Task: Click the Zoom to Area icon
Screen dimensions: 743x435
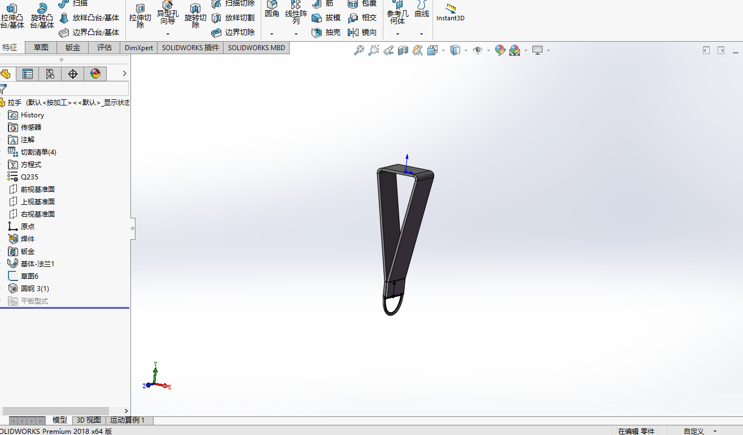Action: click(x=374, y=50)
